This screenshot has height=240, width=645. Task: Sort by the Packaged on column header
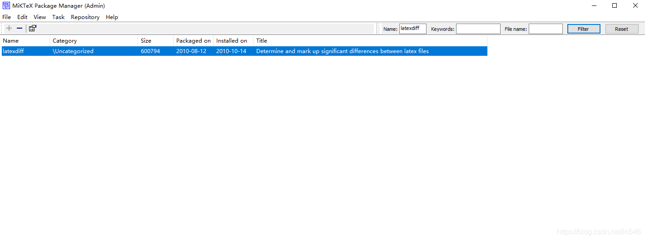(x=193, y=41)
